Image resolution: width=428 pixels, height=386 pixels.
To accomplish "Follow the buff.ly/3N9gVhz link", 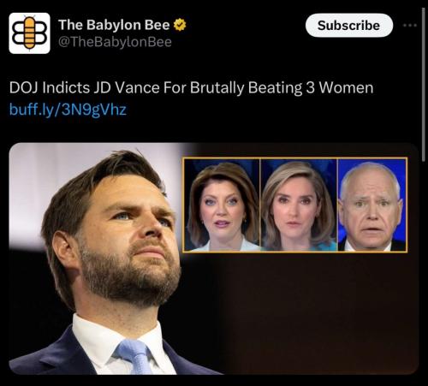I will 68,110.
